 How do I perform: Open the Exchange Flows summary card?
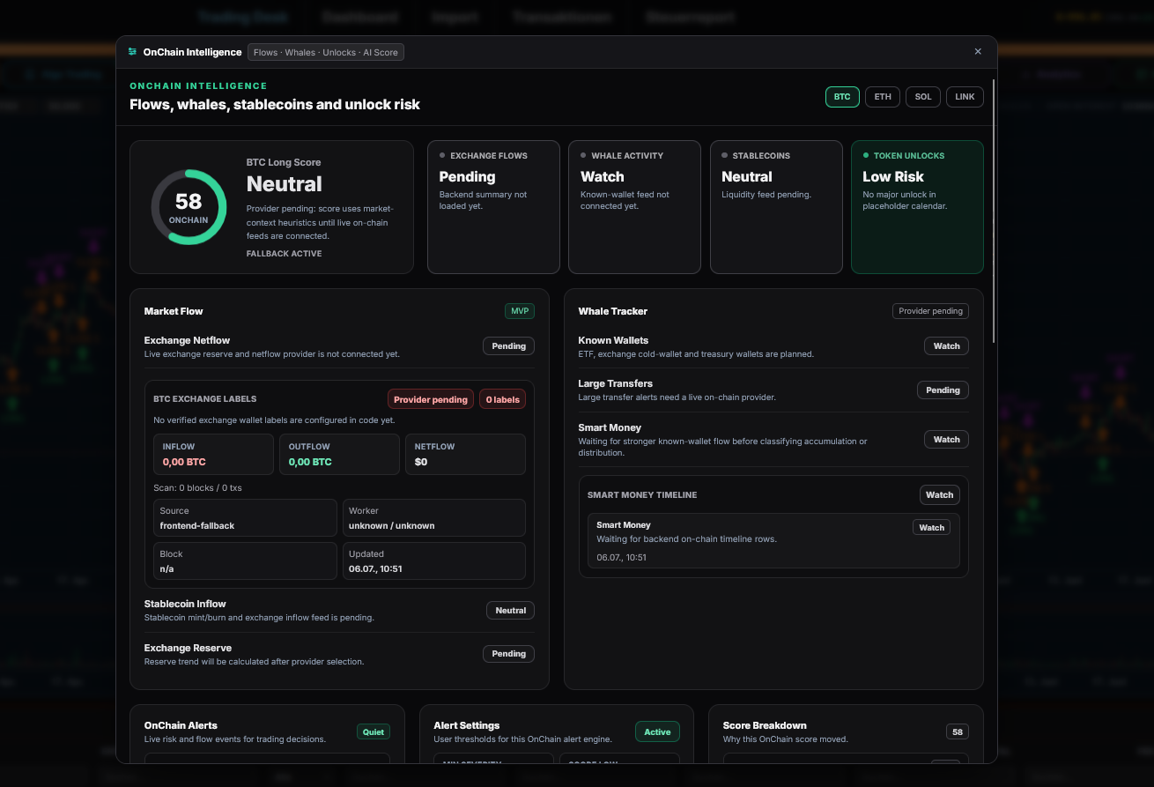(493, 207)
